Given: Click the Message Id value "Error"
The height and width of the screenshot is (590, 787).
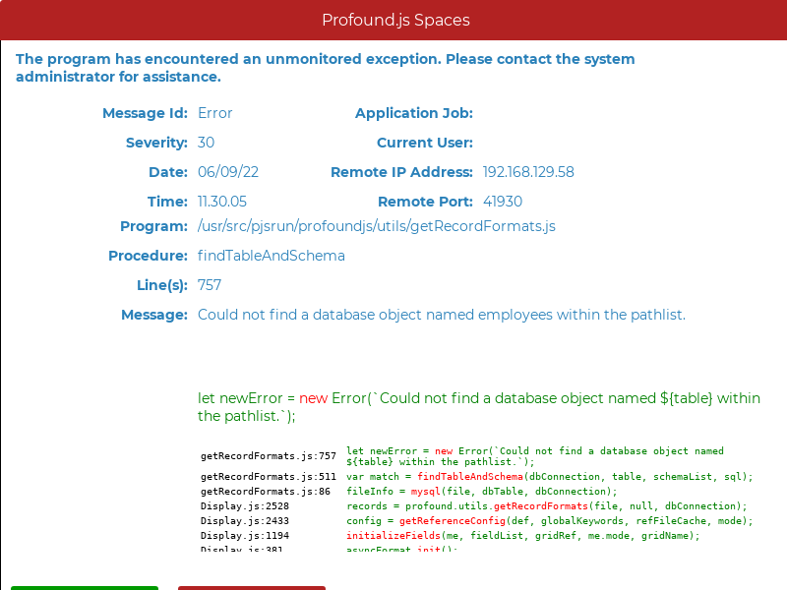Looking at the screenshot, I should tap(214, 113).
